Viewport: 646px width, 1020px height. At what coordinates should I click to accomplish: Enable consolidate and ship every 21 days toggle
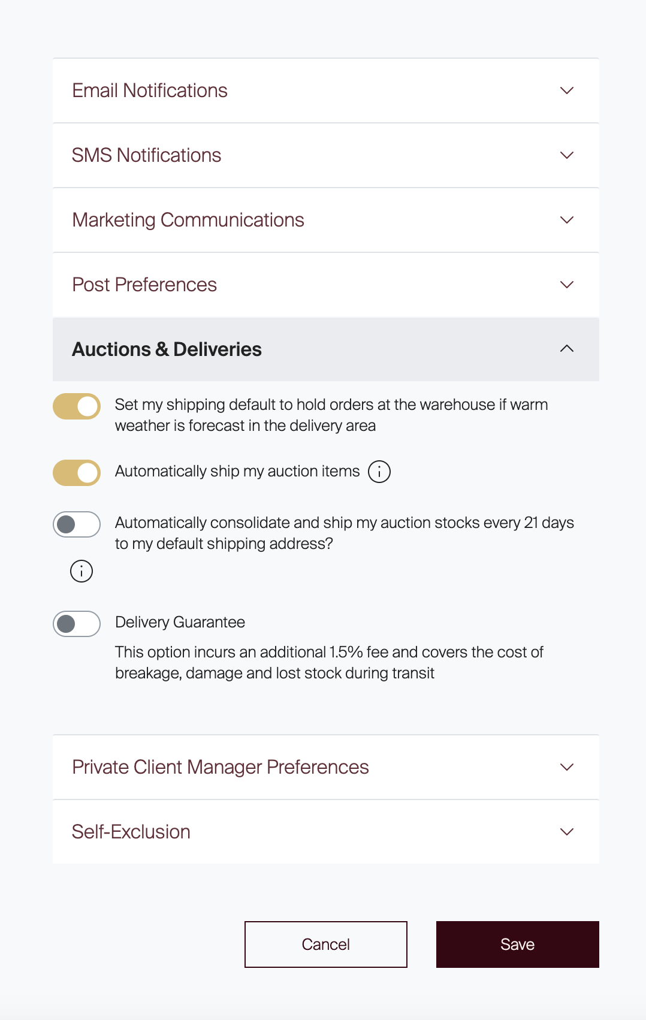tap(77, 524)
